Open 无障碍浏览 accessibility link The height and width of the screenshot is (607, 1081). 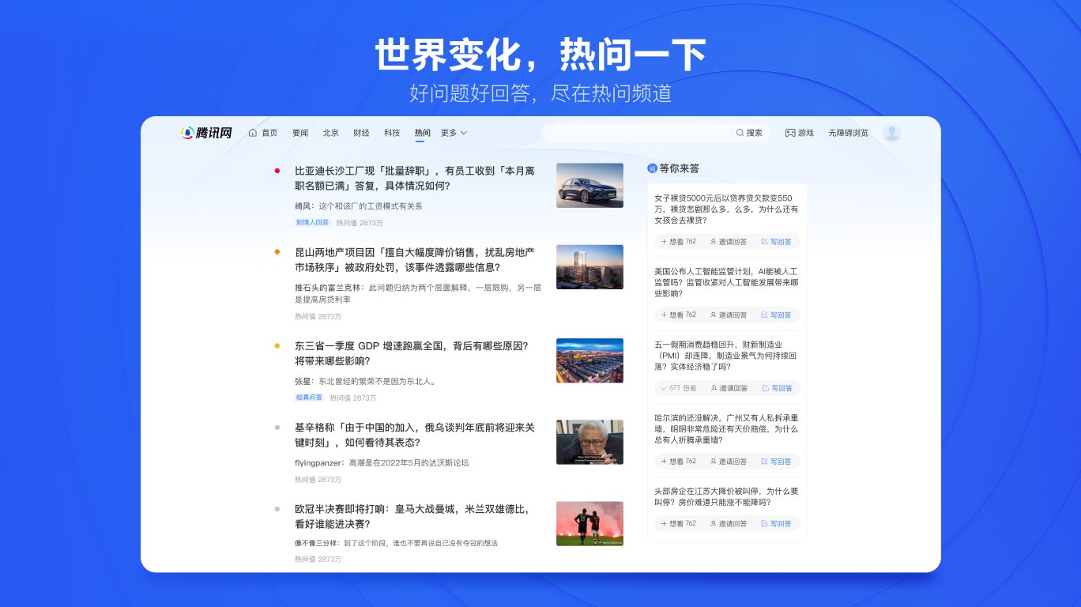click(848, 133)
